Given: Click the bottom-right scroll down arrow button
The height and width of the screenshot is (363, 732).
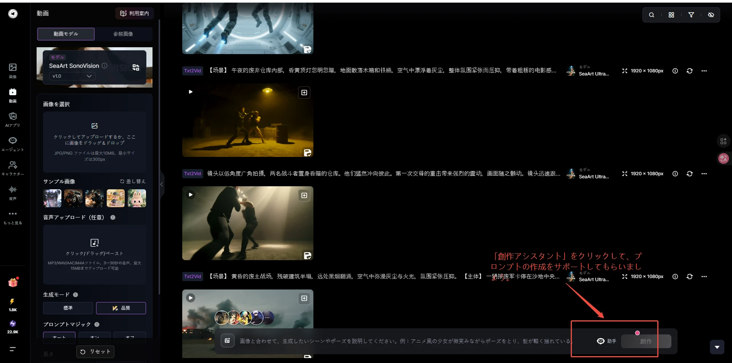Looking at the screenshot, I should (717, 347).
